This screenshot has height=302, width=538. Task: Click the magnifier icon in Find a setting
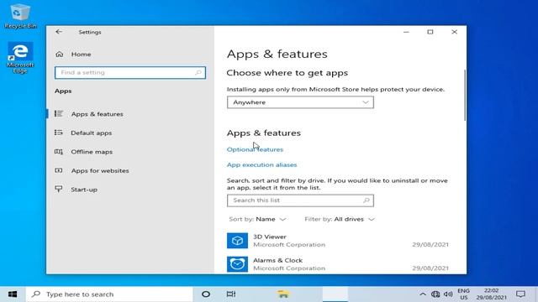pyautogui.click(x=198, y=73)
